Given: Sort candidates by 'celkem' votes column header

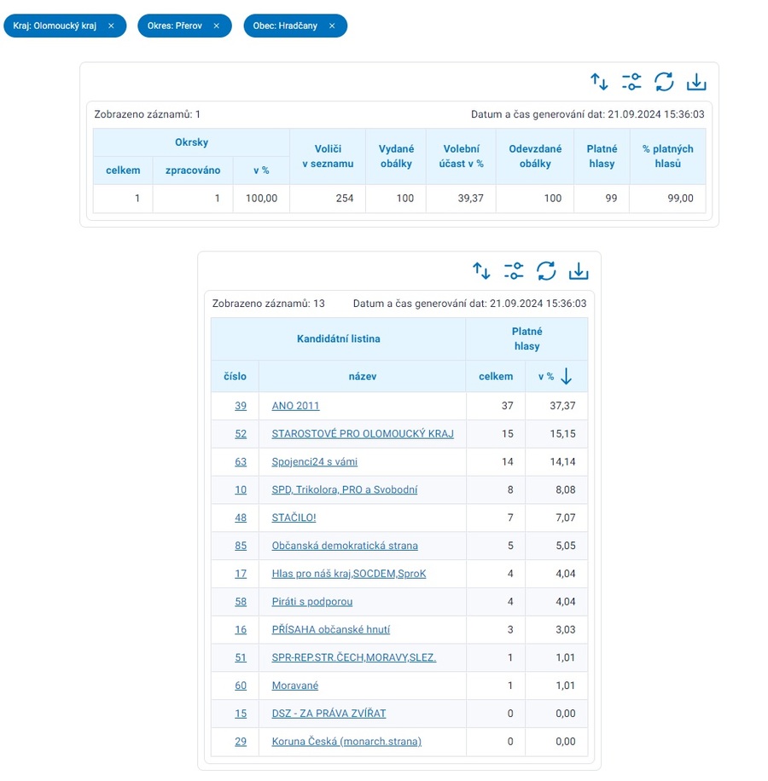Looking at the screenshot, I should (496, 377).
